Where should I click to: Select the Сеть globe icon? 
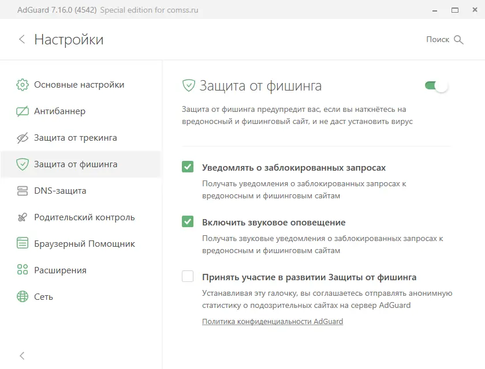(22, 296)
